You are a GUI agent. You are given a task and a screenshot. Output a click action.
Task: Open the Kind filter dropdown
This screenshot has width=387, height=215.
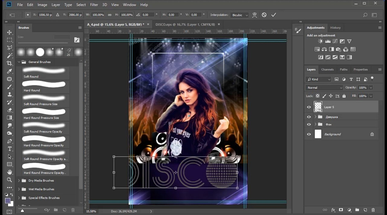pyautogui.click(x=319, y=79)
